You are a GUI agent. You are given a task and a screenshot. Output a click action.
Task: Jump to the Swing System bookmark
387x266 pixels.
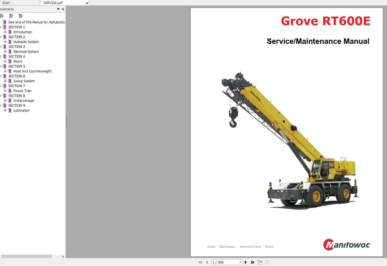click(24, 81)
